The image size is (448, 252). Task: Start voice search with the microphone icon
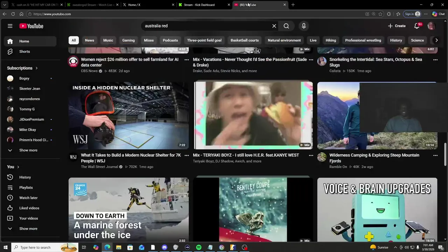pos(304,26)
